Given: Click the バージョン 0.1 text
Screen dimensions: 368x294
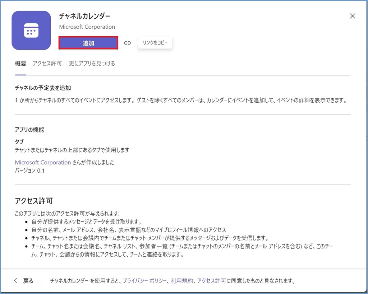Looking at the screenshot, I should tap(30, 171).
